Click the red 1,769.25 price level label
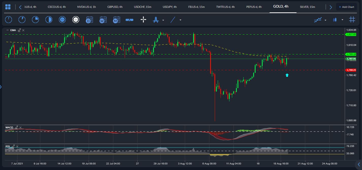The image size is (362, 170). pos(351,70)
